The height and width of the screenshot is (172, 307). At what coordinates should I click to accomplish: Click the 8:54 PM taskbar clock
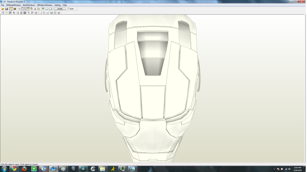tap(298, 169)
